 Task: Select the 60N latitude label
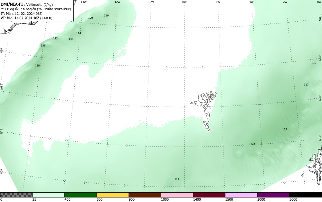(x=1, y=172)
